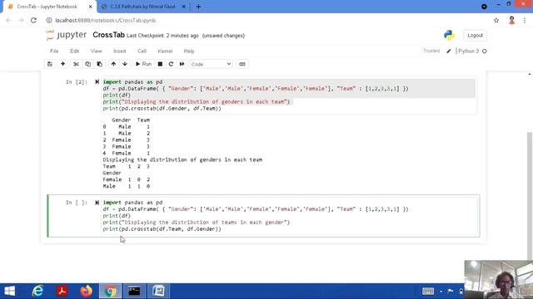Viewport: 533px width, 299px height.
Task: Click the Logout button
Action: tap(475, 35)
